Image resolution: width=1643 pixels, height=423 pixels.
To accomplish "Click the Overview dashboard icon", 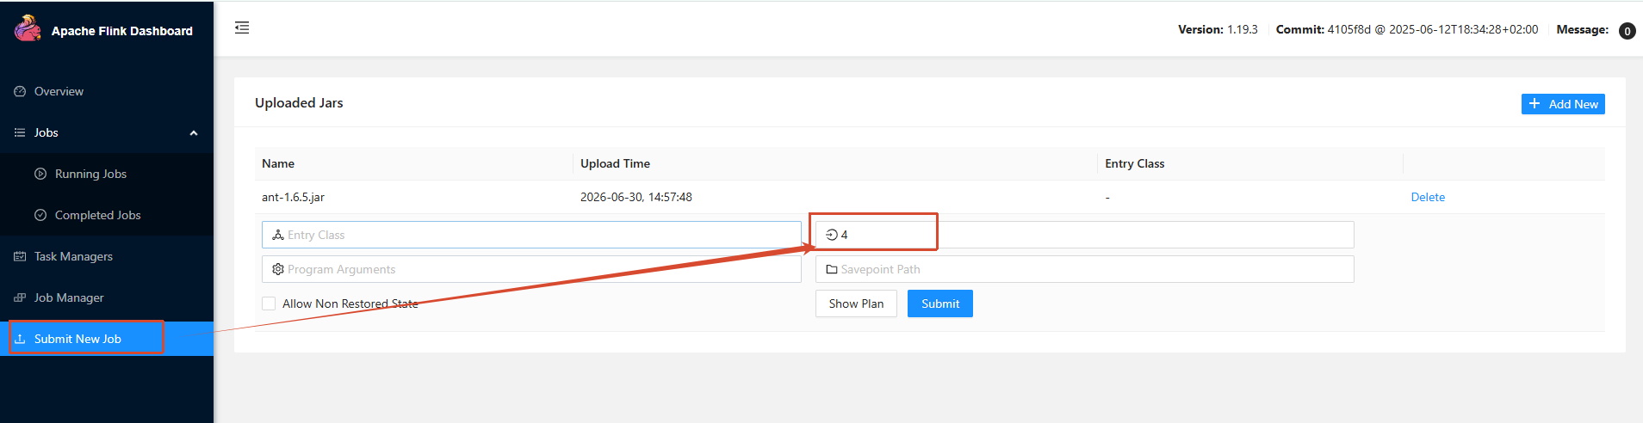I will (20, 91).
